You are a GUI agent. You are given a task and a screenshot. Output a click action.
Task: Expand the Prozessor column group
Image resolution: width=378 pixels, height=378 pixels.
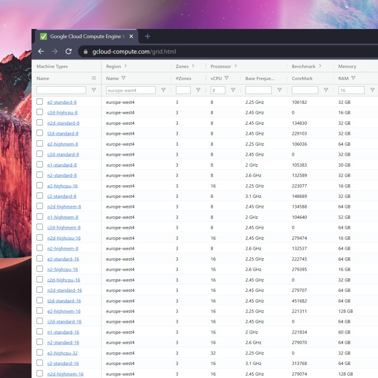pos(236,66)
